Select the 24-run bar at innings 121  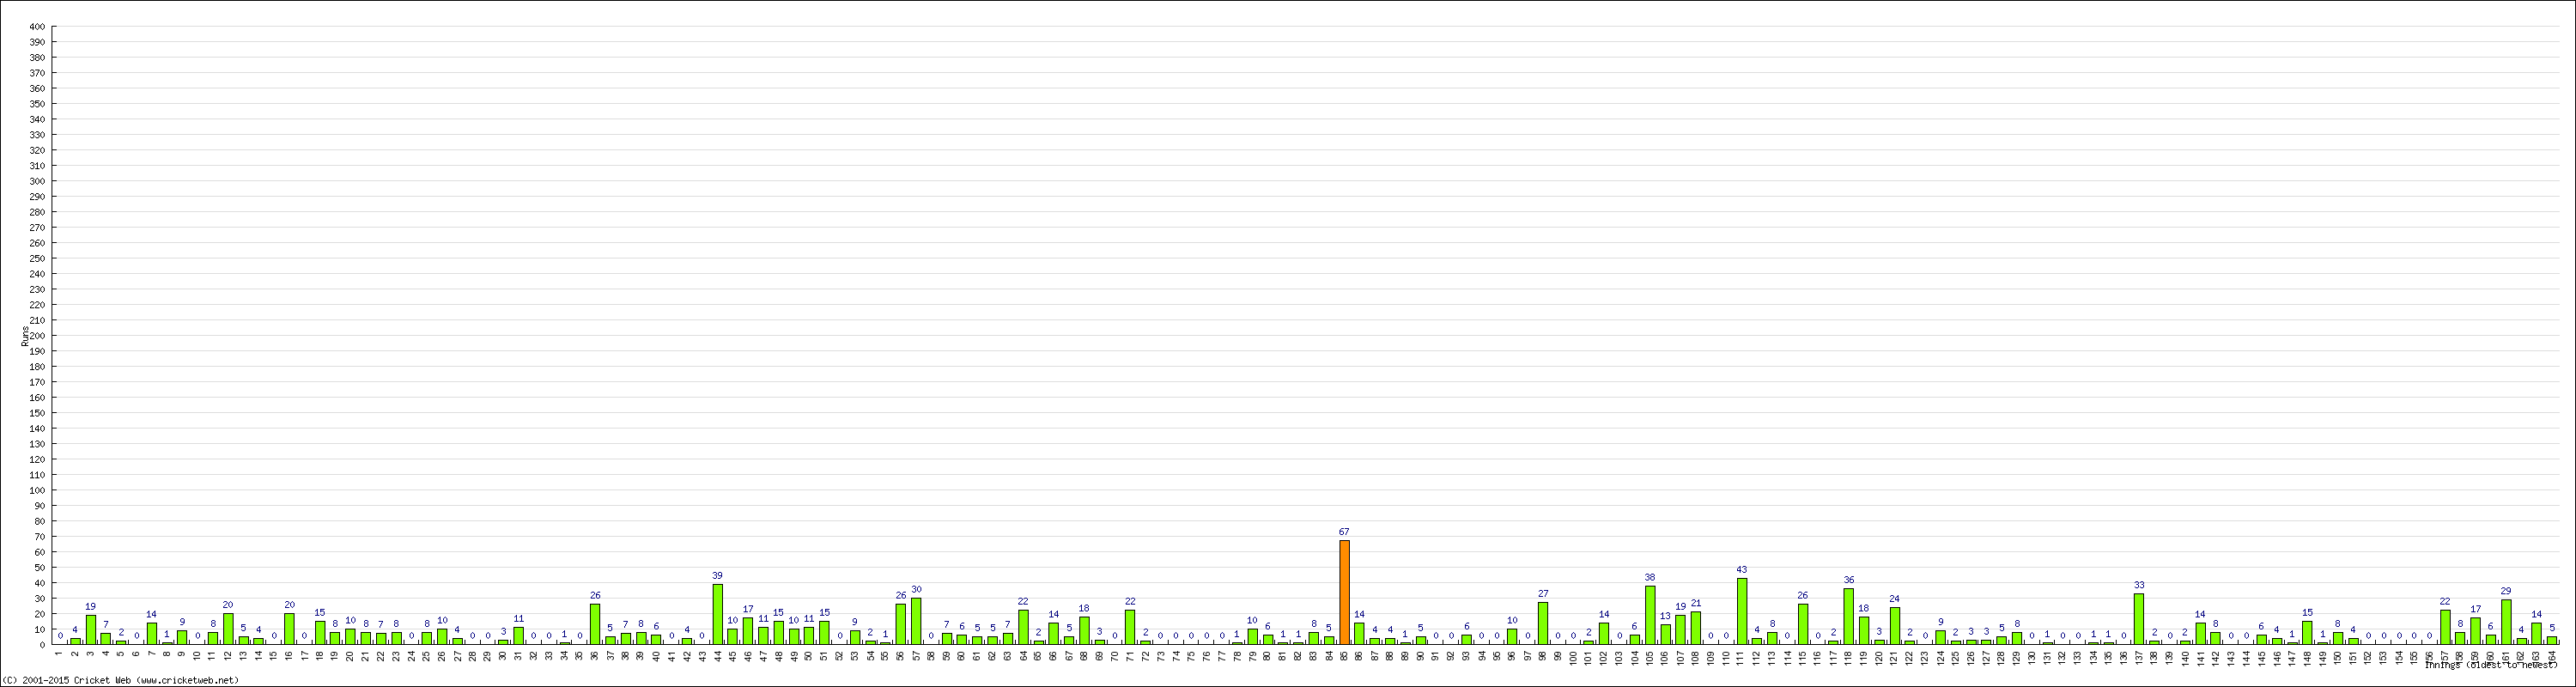coord(1895,626)
